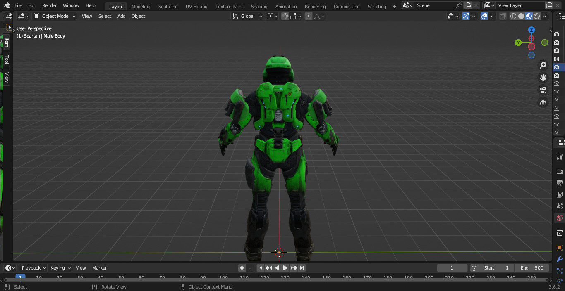Open the Render menu in top bar
Viewport: 565px width, 291px height.
point(50,5)
